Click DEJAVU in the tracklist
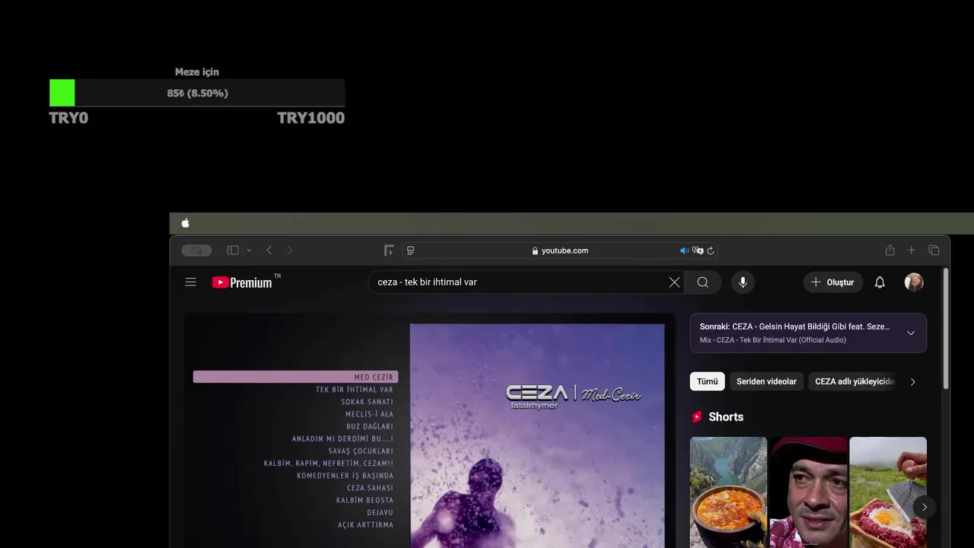 (380, 512)
